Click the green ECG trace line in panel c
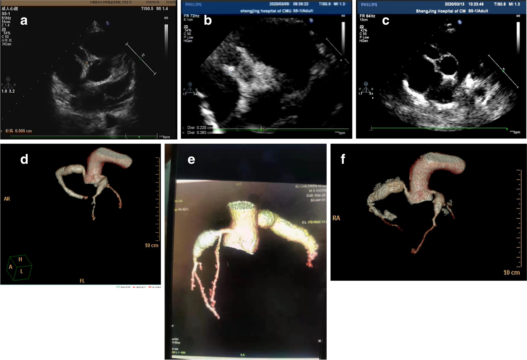The width and height of the screenshot is (527, 360). [439, 128]
